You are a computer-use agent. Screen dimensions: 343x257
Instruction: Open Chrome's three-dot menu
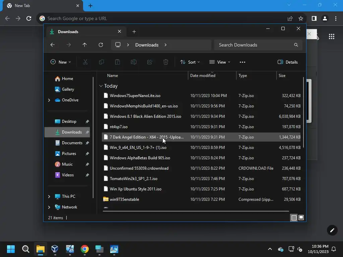click(x=336, y=19)
